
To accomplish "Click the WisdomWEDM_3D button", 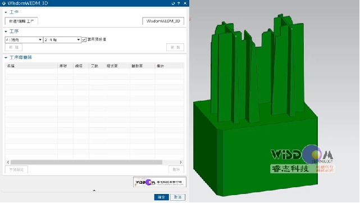I will 163,21.
